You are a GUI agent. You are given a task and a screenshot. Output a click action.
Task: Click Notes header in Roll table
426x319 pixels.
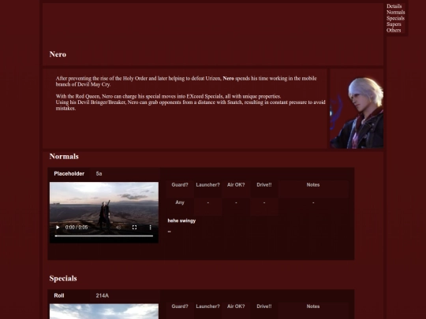[313, 306]
